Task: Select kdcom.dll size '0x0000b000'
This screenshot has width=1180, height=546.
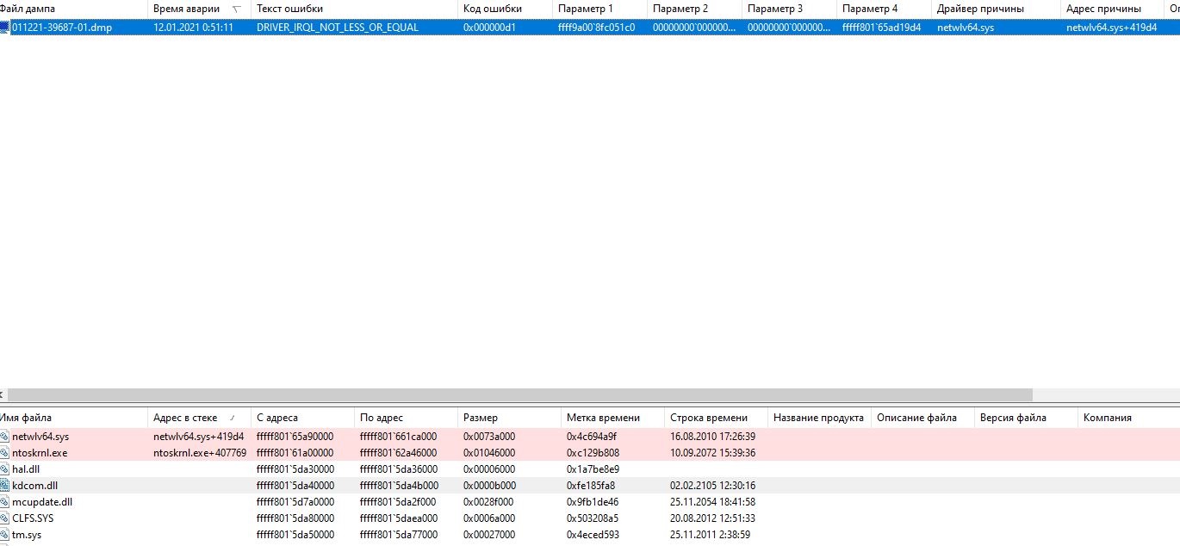Action: coord(489,486)
